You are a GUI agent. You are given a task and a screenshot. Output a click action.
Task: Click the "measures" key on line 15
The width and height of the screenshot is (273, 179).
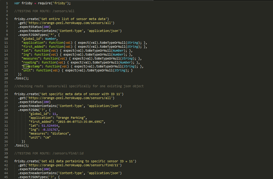pos(31,59)
